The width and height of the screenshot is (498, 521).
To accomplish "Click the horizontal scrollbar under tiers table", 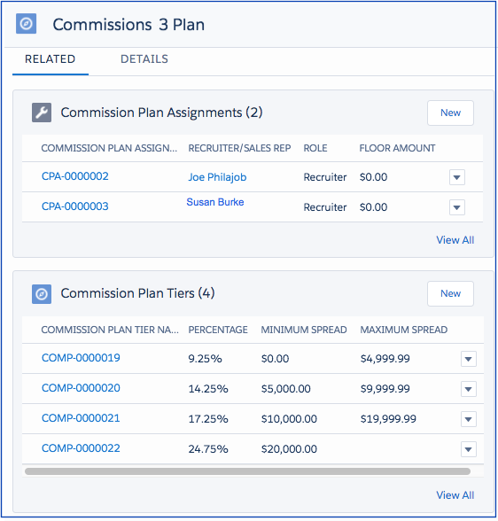I will coord(247,471).
